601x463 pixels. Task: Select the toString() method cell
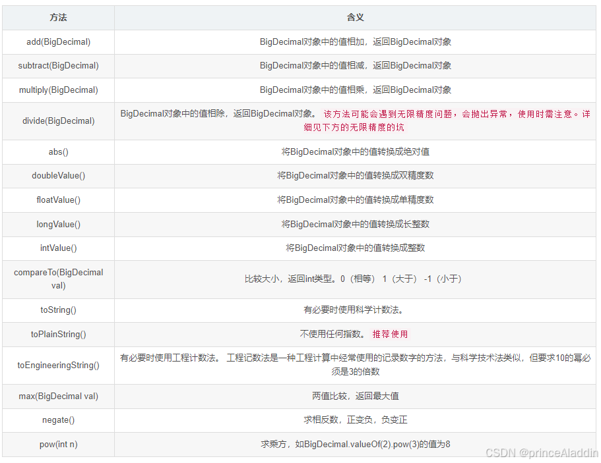point(58,310)
